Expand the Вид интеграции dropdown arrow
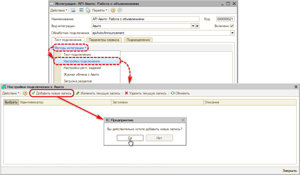The width and height of the screenshot is (300, 175). tap(193, 26)
